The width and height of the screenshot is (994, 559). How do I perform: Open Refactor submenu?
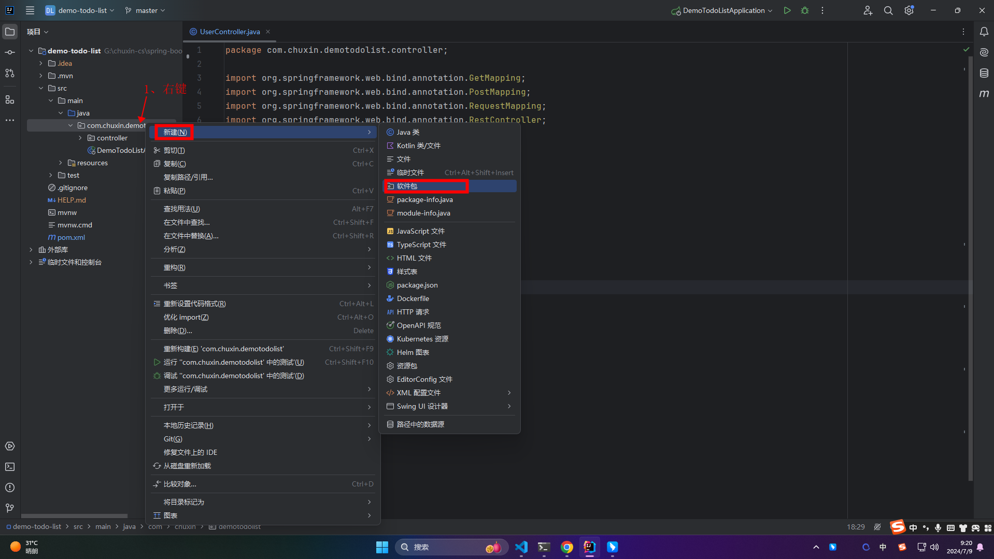point(263,267)
